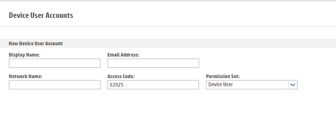336x134 pixels.
Task: Click the gray section header bar
Action: (x=168, y=43)
